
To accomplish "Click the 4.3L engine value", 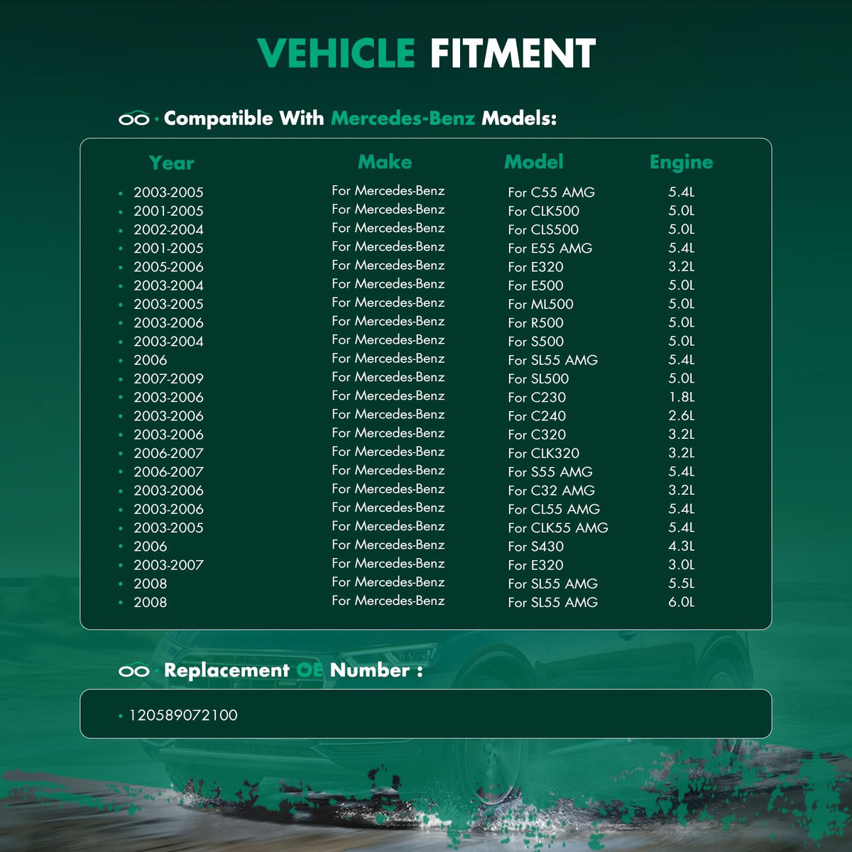I will [682, 546].
